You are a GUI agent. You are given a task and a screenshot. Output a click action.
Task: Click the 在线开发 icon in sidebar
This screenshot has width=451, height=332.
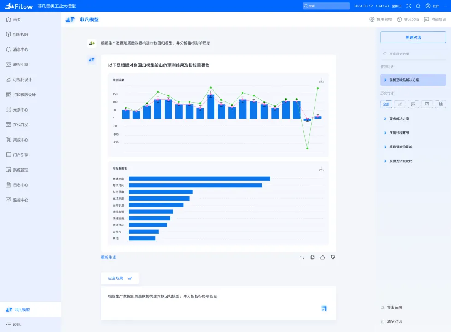[x=8, y=125]
